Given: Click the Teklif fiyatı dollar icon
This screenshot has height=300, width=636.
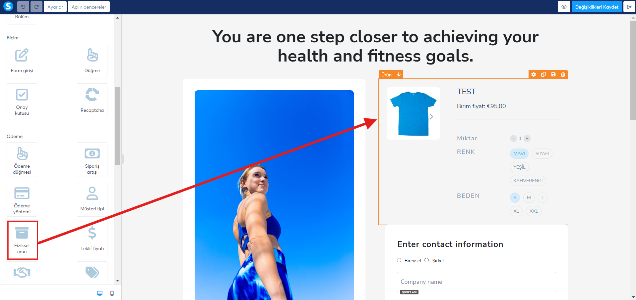Looking at the screenshot, I should 92,233.
